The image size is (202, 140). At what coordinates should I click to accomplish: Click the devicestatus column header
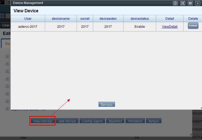point(140,19)
